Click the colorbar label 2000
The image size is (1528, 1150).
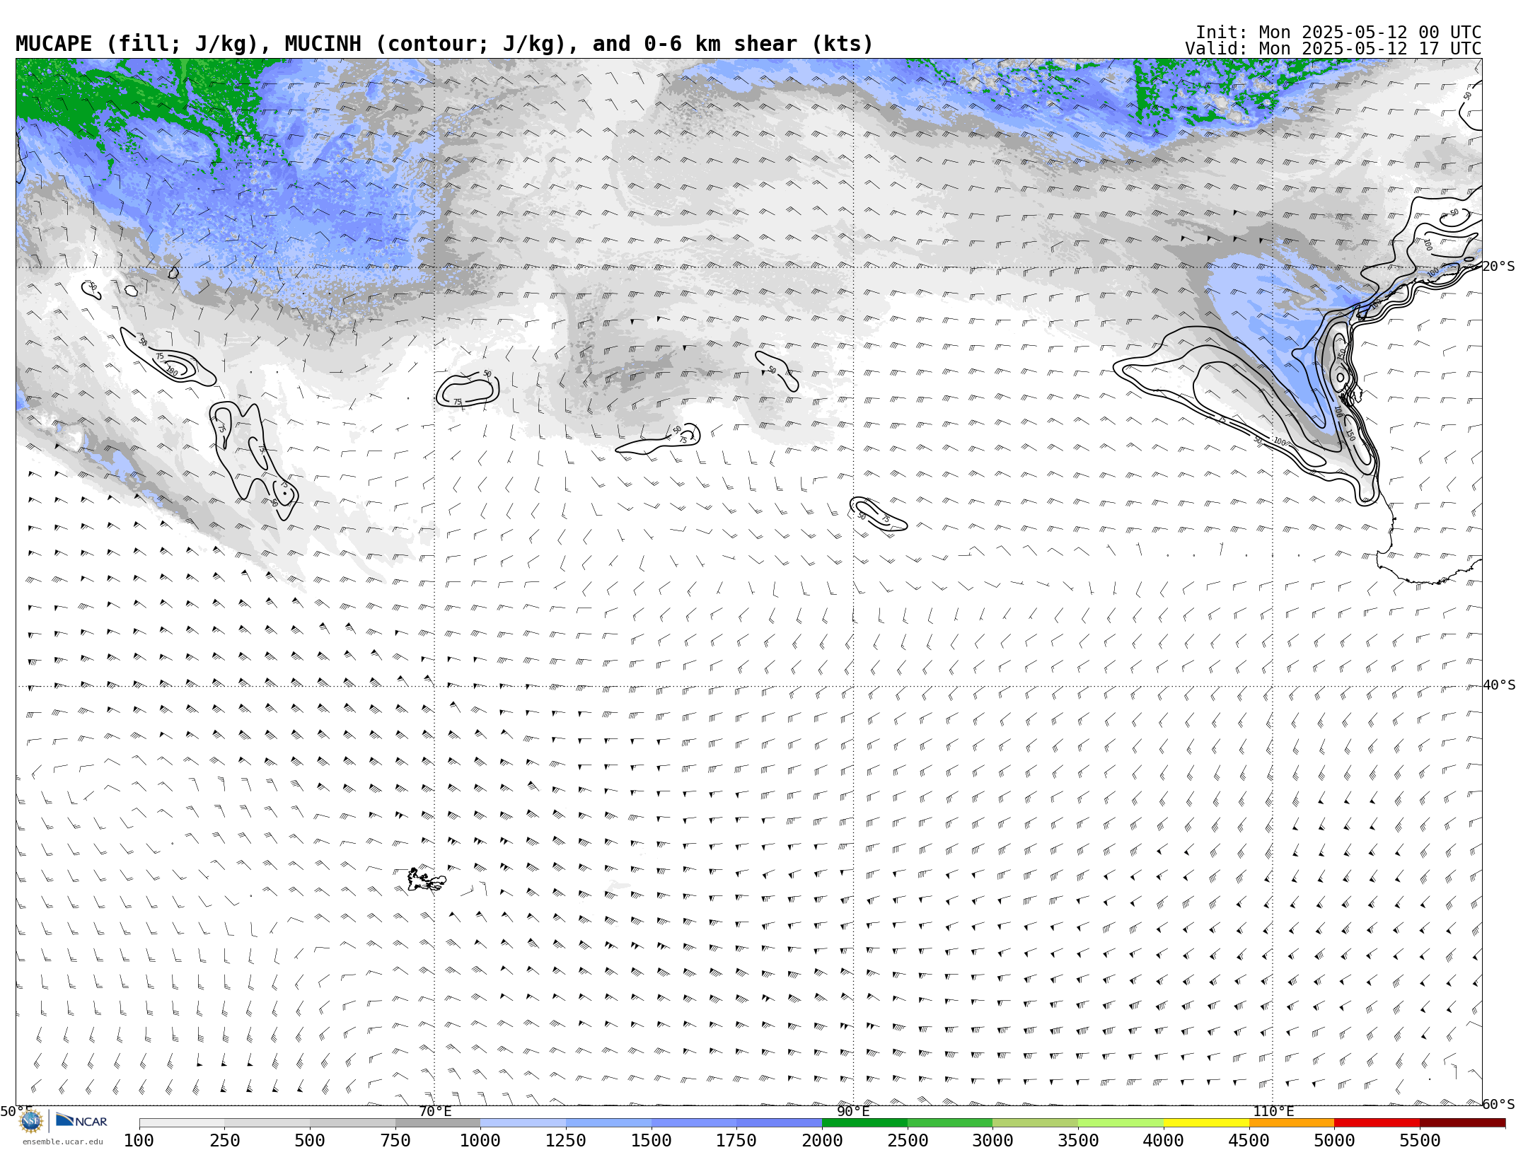click(x=822, y=1141)
